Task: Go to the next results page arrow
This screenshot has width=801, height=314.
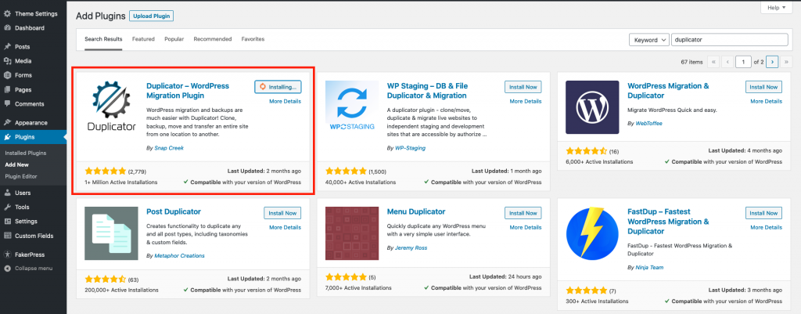Action: [x=772, y=62]
